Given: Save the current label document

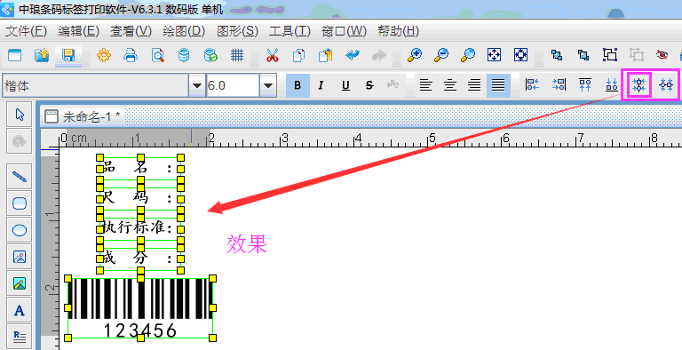Looking at the screenshot, I should [68, 55].
